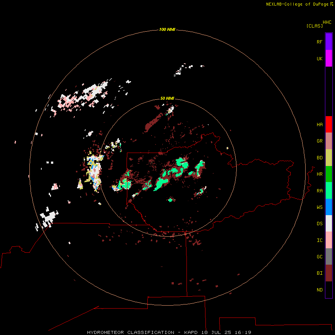Click the 10 JUL 25 date text
The height and width of the screenshot is (335, 335).
[x=216, y=332]
